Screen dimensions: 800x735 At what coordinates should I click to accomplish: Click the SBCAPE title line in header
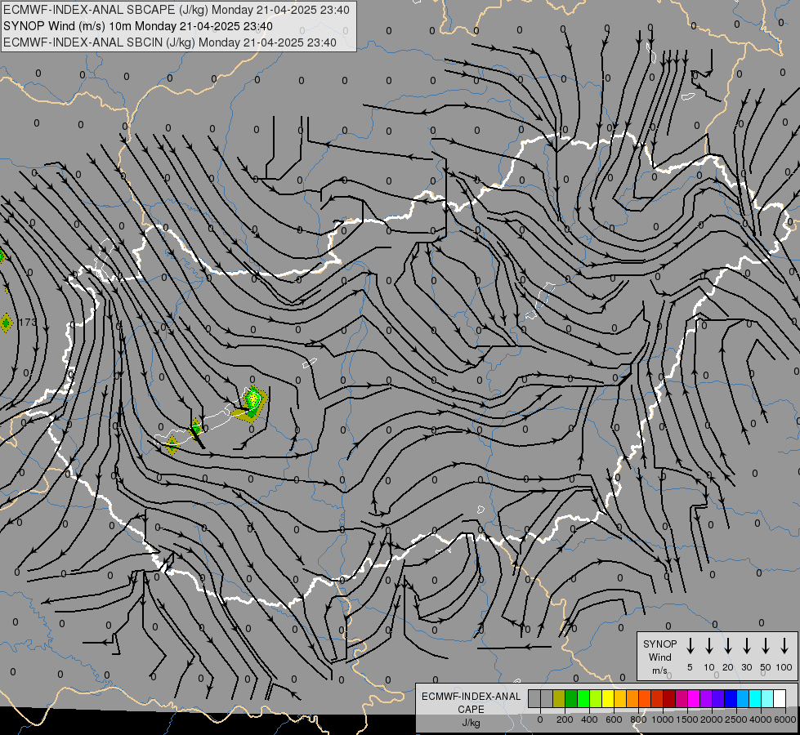(x=177, y=10)
